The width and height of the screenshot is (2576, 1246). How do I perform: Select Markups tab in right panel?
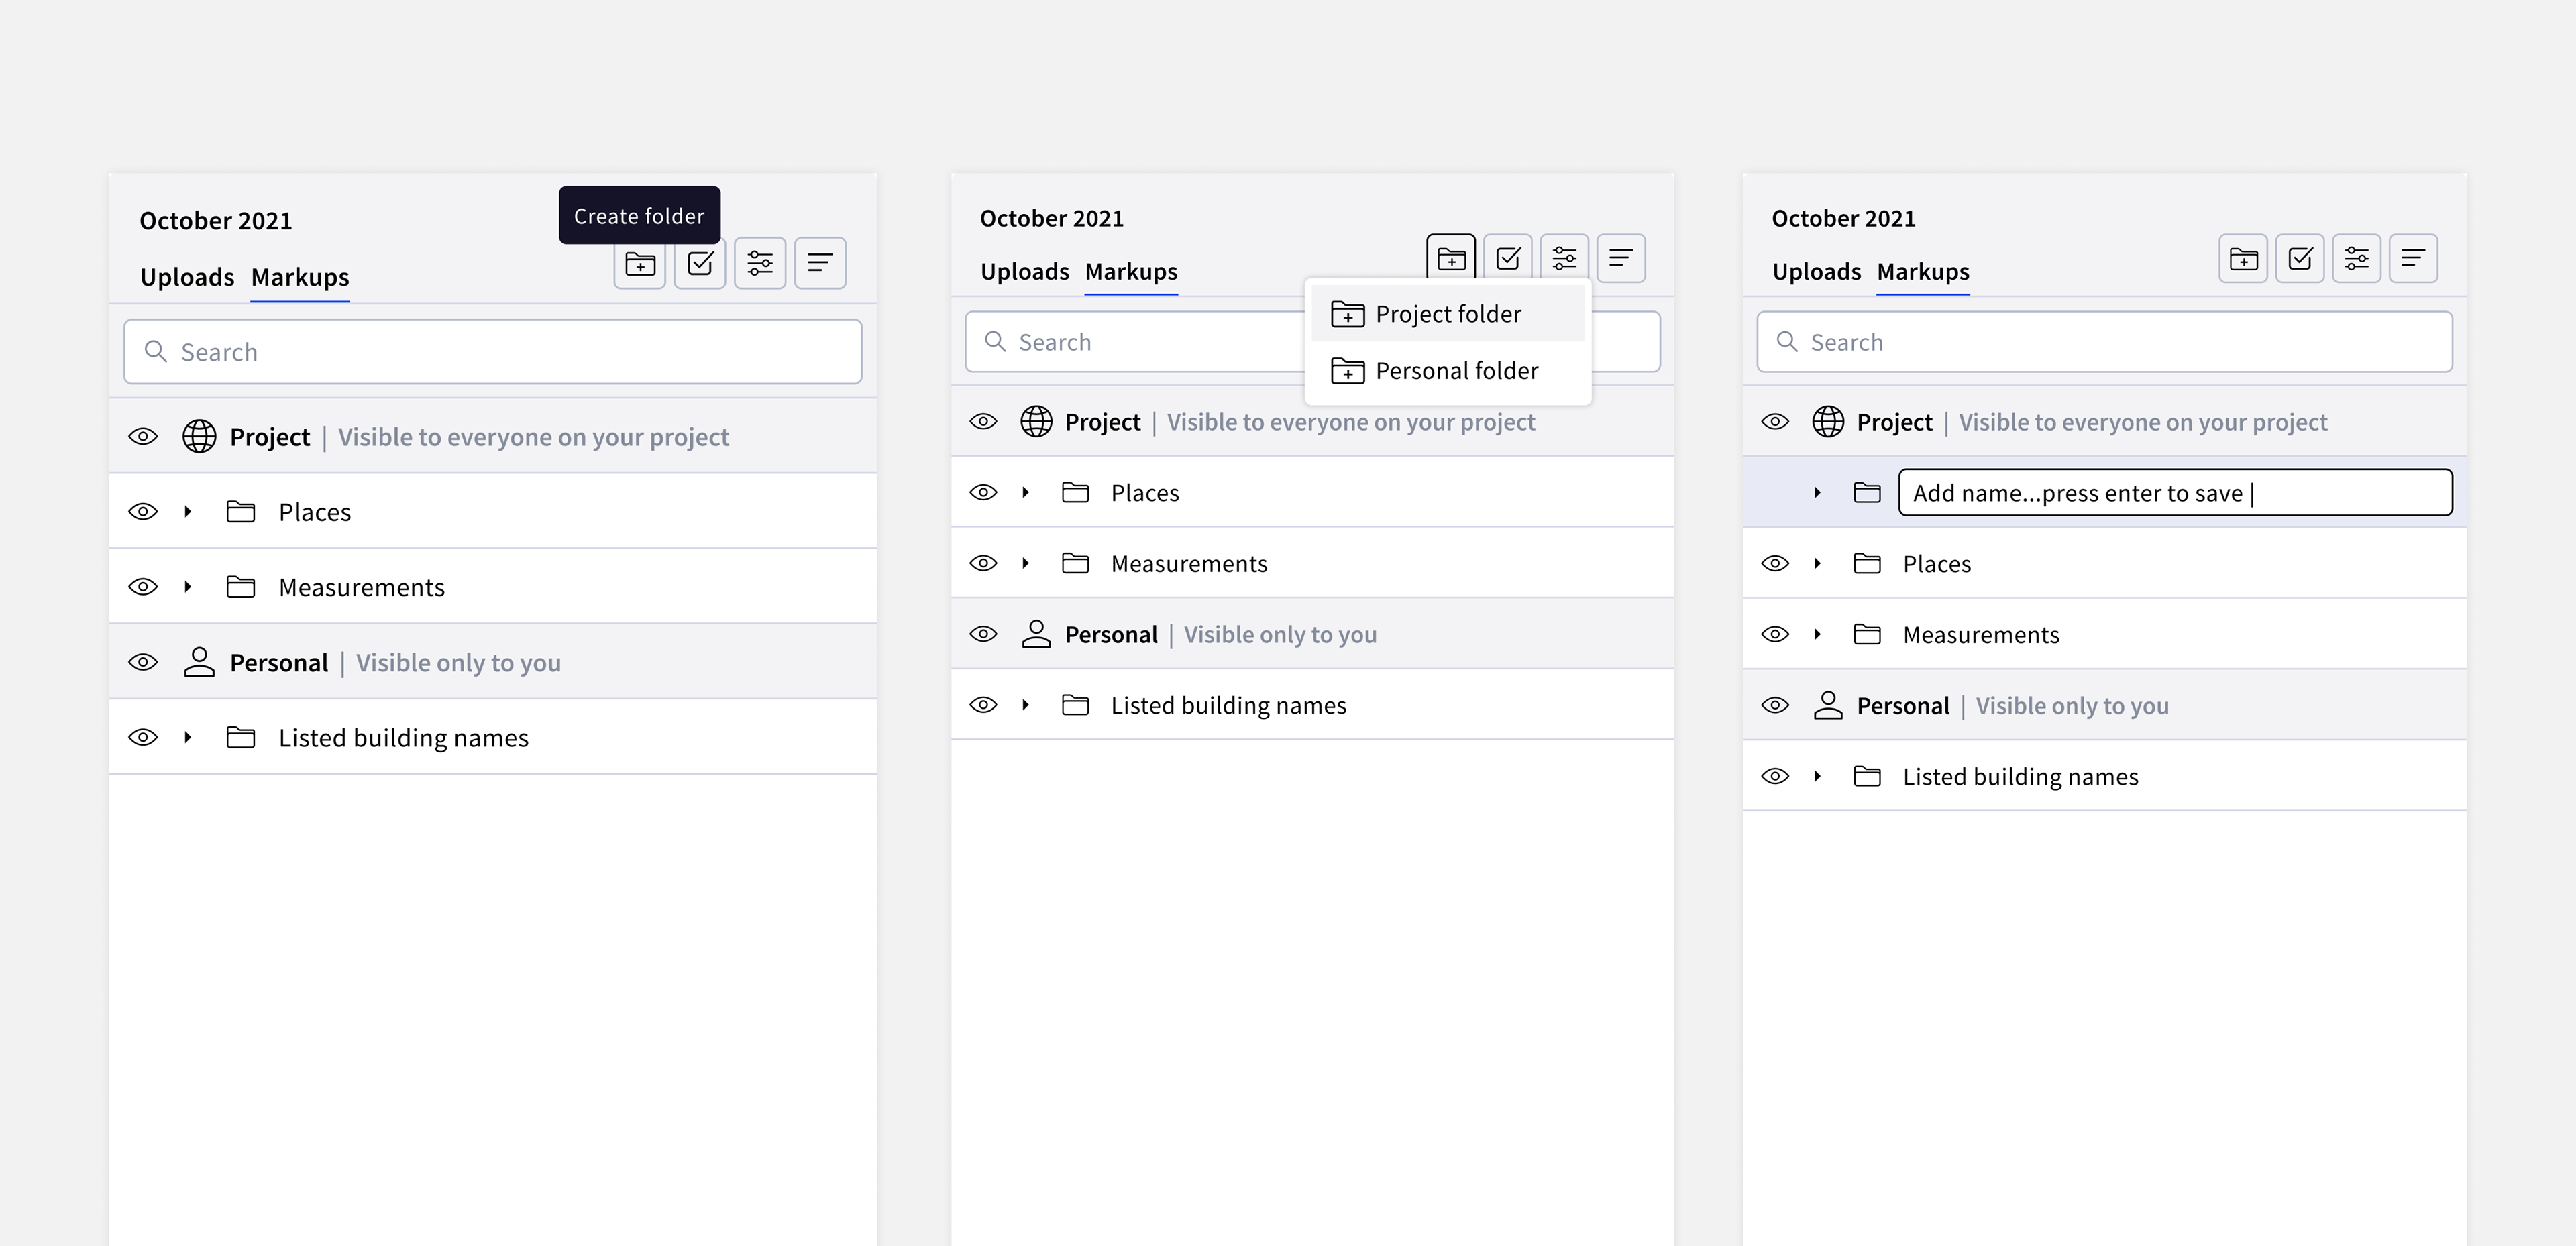click(1923, 272)
